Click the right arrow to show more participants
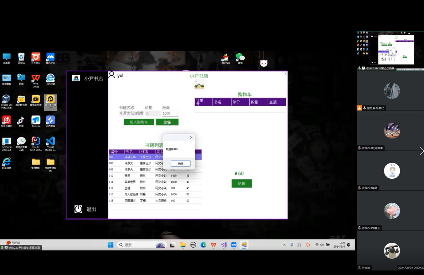The image size is (424, 275). (421, 151)
